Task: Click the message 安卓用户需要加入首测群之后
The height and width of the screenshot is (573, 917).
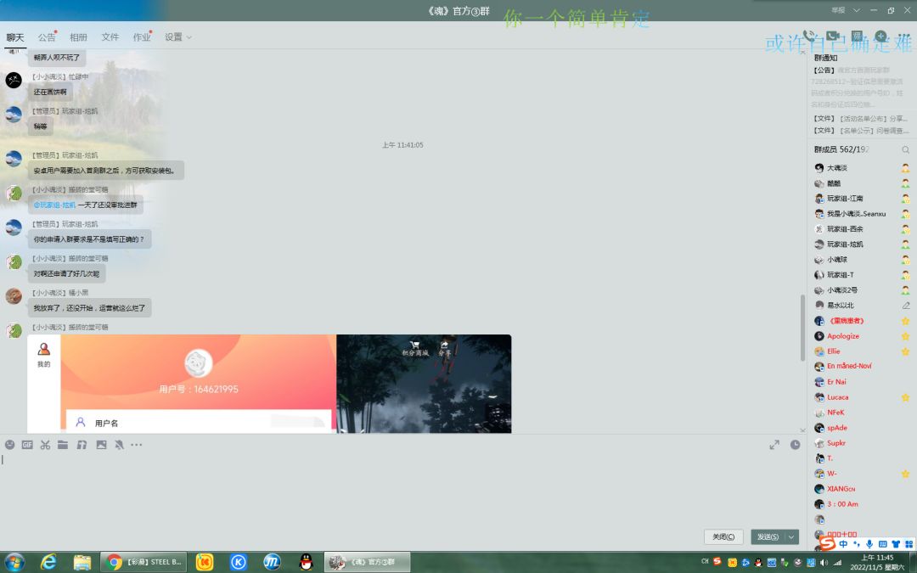Action: (x=106, y=171)
